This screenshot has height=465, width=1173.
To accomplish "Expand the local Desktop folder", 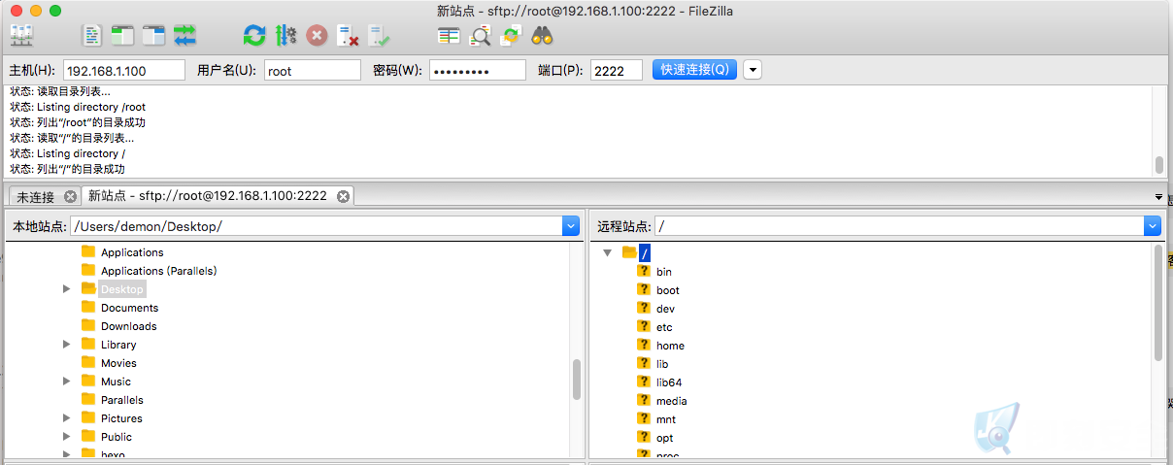I will [66, 289].
